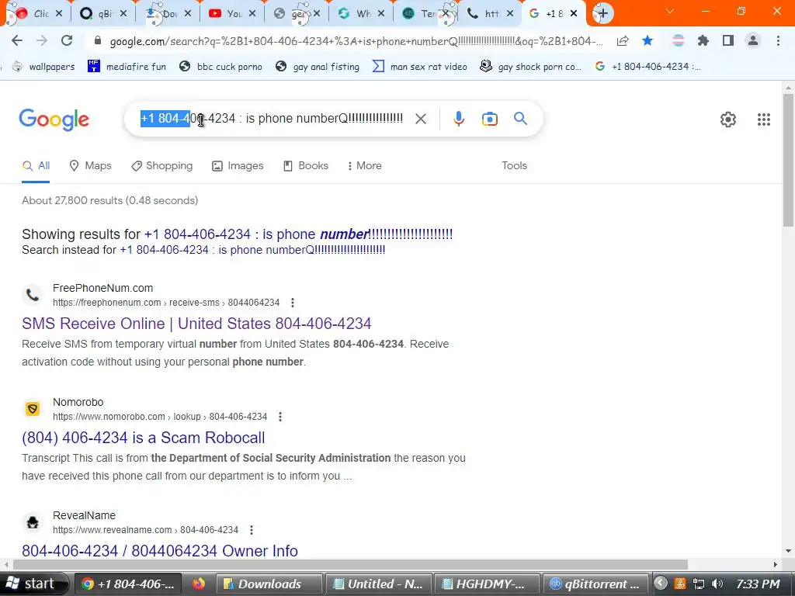Open SMS Receive Online 804-406-4234 result
The width and height of the screenshot is (795, 596).
click(196, 324)
